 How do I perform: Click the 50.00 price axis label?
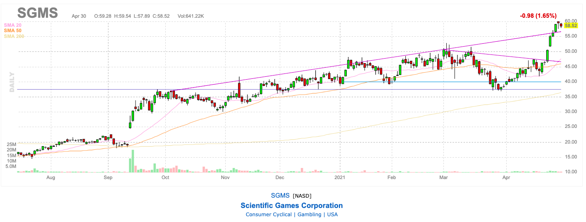pyautogui.click(x=571, y=51)
